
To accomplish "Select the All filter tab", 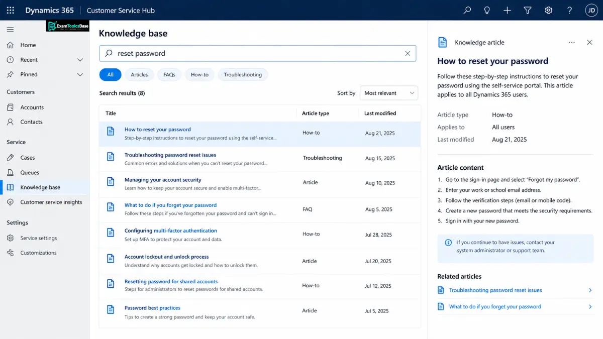I will tap(110, 75).
